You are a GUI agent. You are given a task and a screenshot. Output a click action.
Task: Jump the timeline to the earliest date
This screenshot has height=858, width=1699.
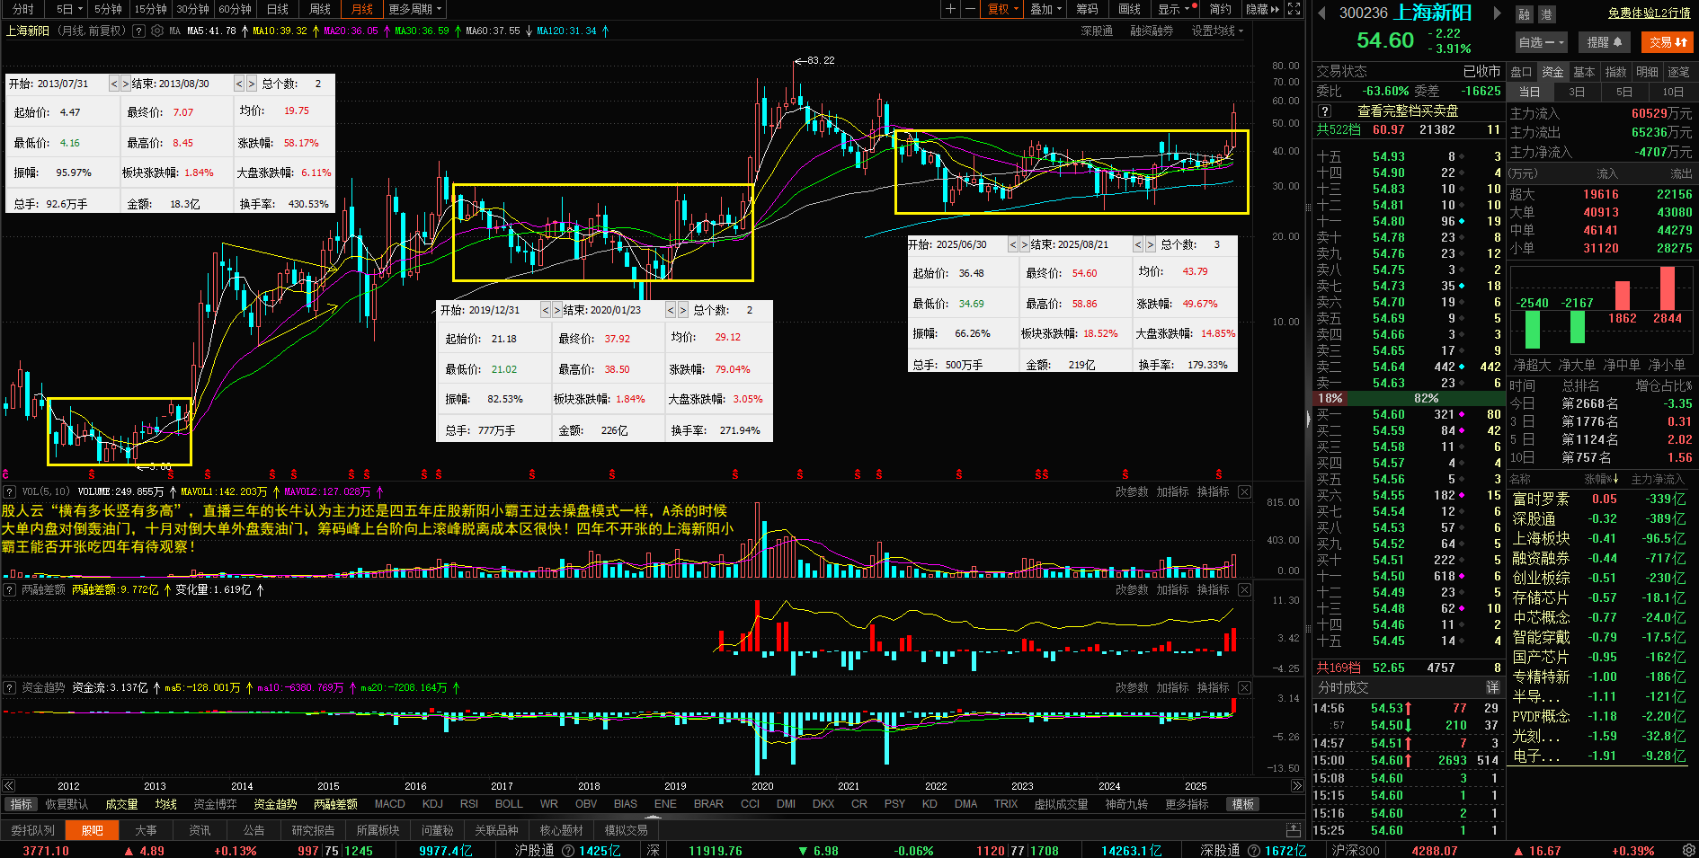coord(9,785)
